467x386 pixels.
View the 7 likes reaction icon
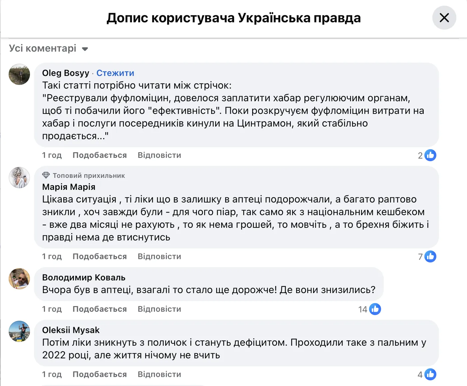point(430,256)
